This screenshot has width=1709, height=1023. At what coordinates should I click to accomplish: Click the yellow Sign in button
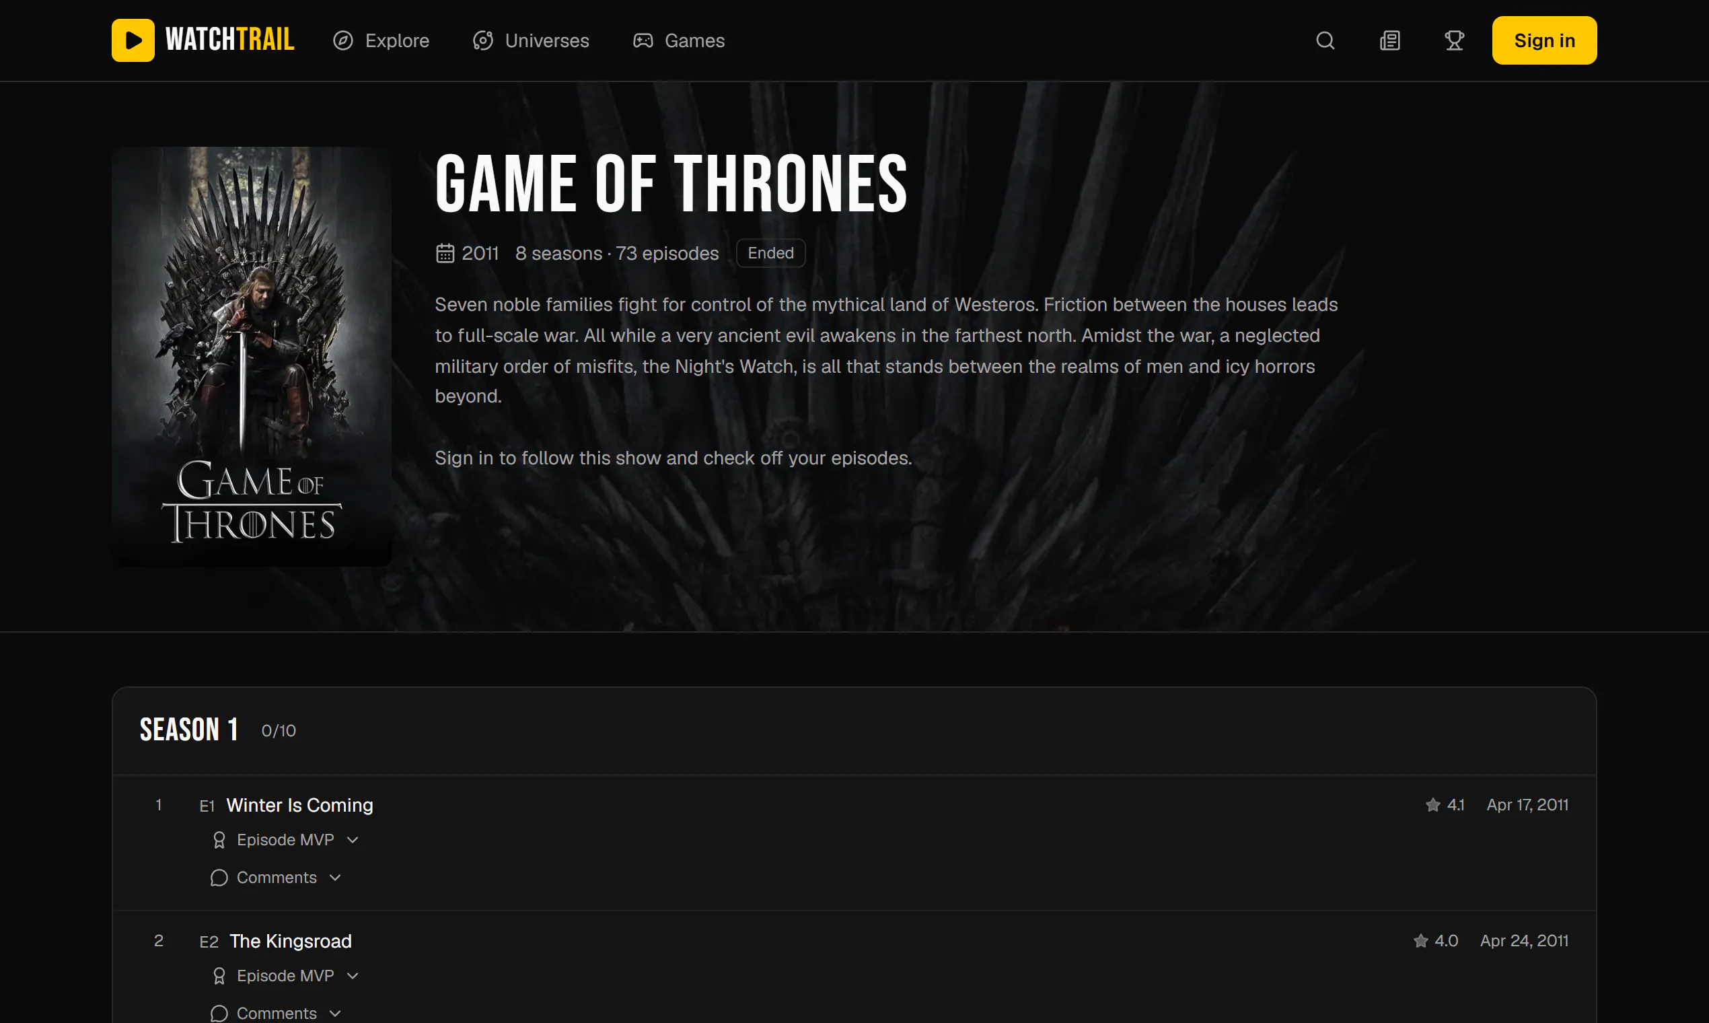(x=1543, y=40)
